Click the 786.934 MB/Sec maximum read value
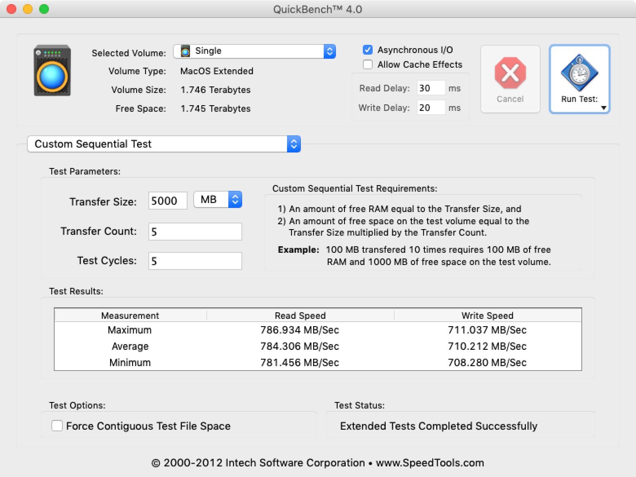The width and height of the screenshot is (636, 477). point(300,330)
